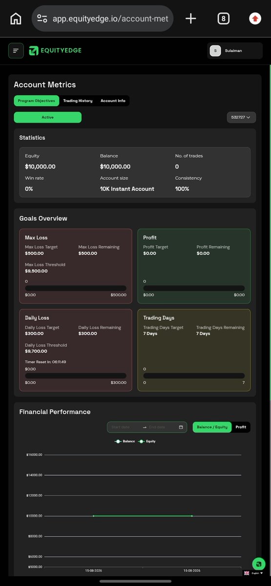Click the Goals Overview heading
The image size is (271, 586).
tap(43, 218)
